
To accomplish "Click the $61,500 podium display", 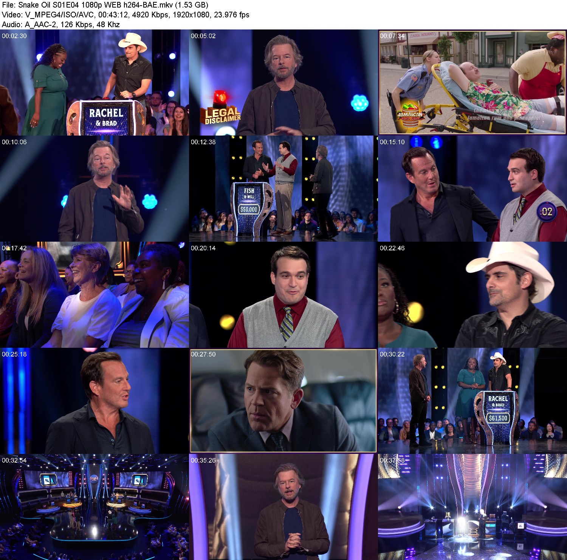I will (498, 418).
